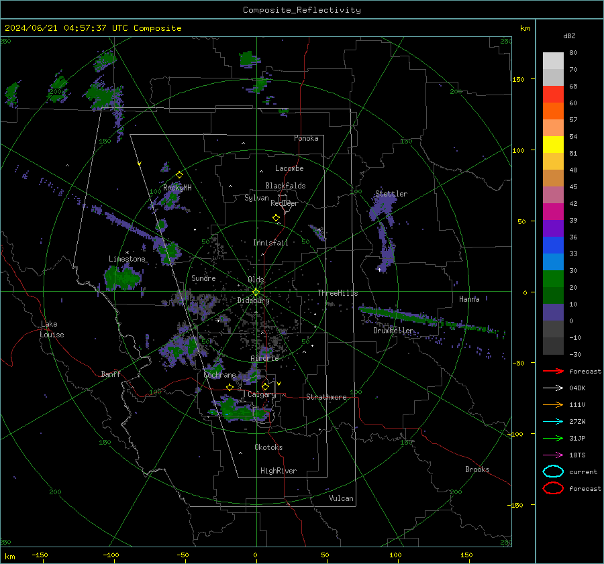Click the cyan current ellipse legend icon

click(553, 471)
